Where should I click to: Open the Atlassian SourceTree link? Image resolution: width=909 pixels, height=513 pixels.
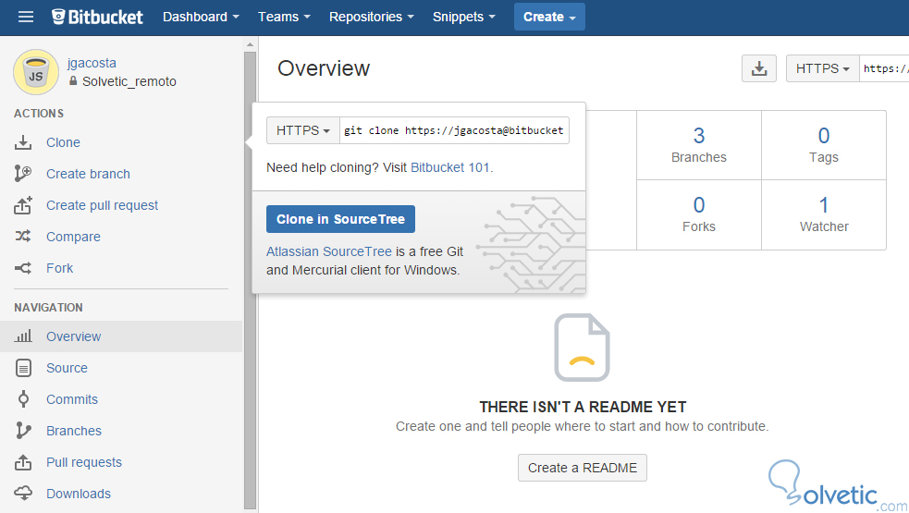point(328,251)
